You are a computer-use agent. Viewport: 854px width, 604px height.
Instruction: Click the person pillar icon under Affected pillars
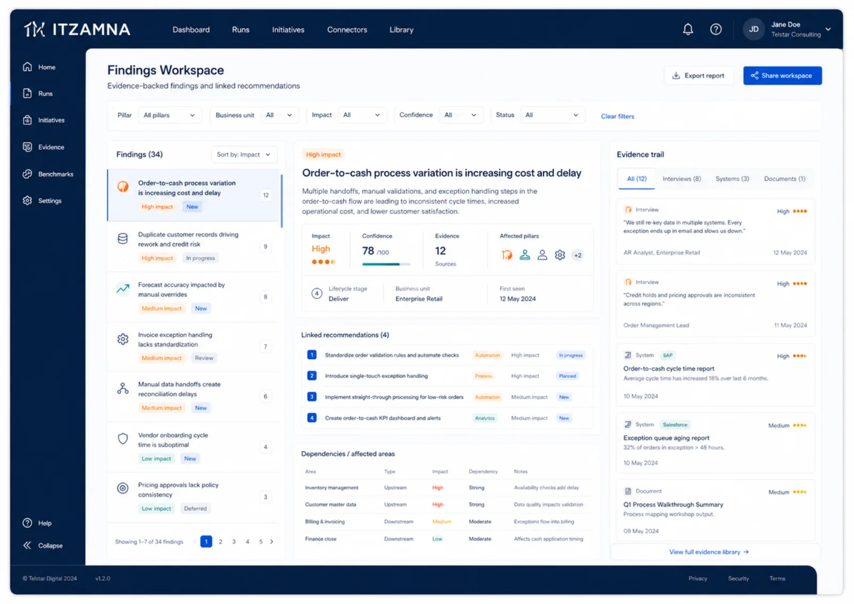coord(542,255)
